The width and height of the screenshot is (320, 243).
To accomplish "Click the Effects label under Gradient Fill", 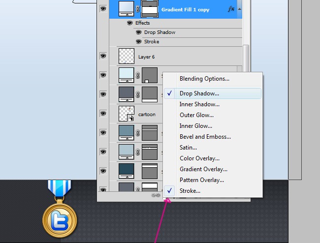I will [x=142, y=23].
